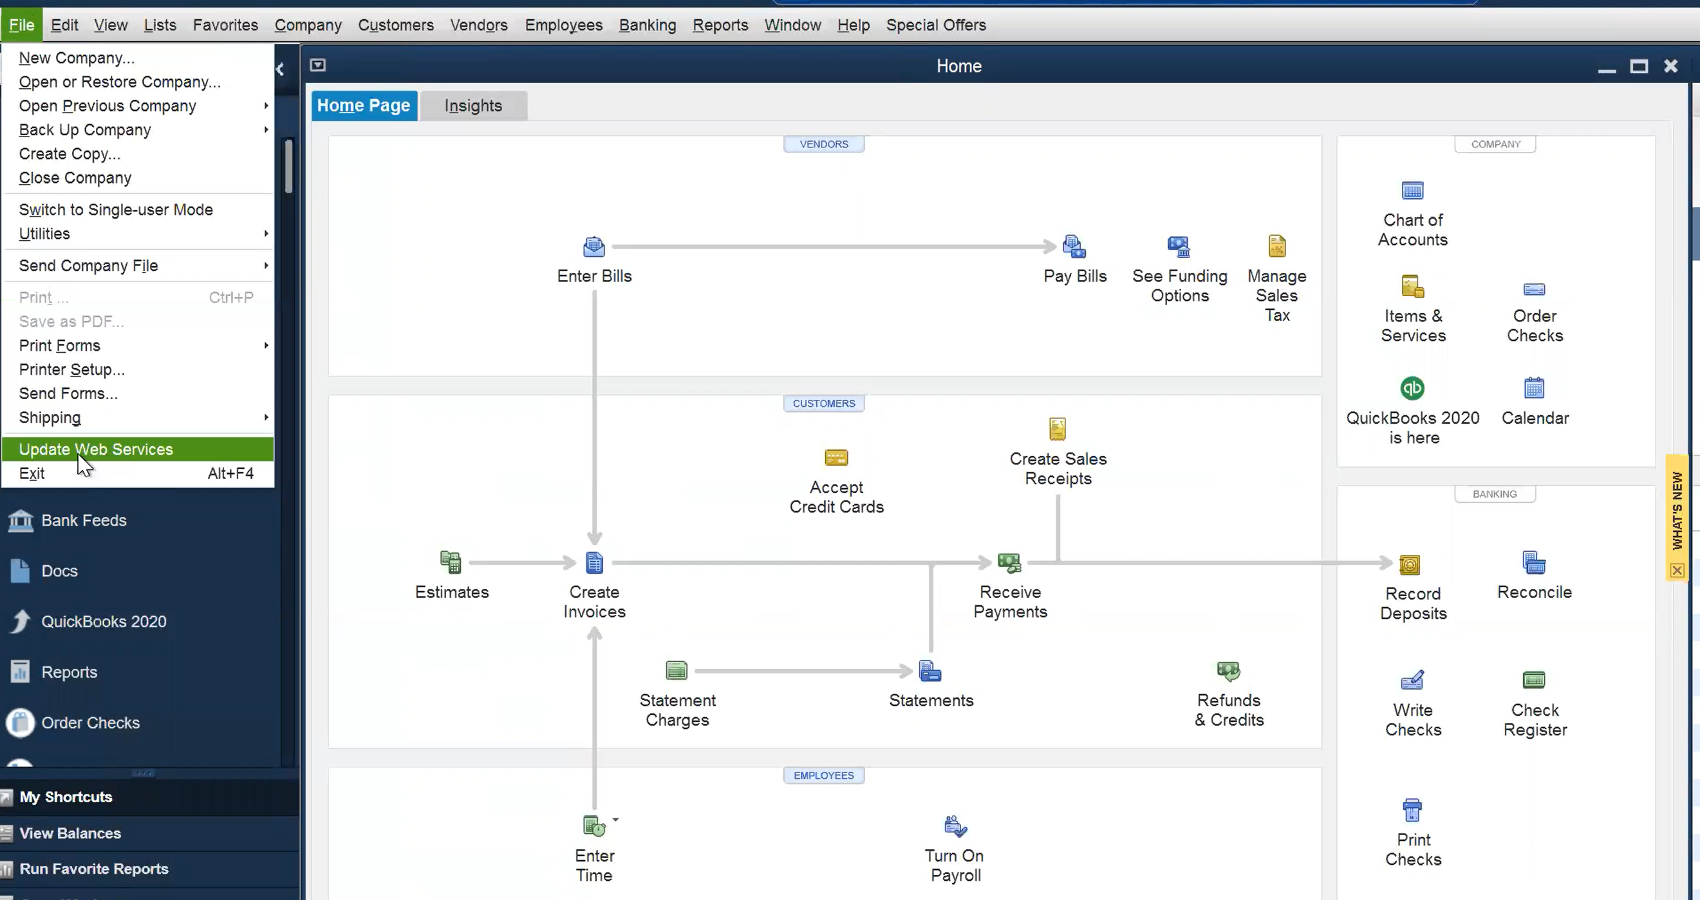Image resolution: width=1700 pixels, height=900 pixels.
Task: Click My Shortcuts panel button
Action: (x=149, y=797)
